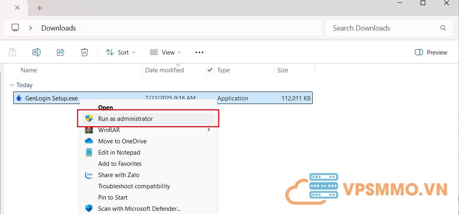The width and height of the screenshot is (459, 214).
Task: Open a new tab with plus icon
Action: [x=40, y=8]
